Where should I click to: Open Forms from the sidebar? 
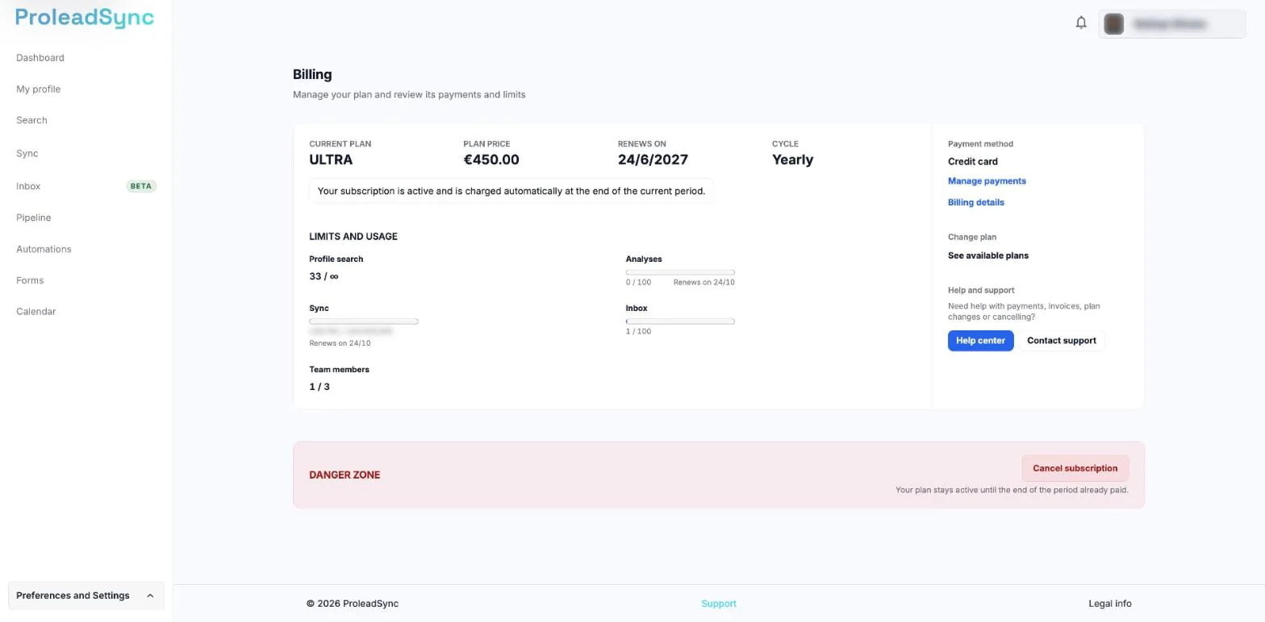[x=30, y=280]
